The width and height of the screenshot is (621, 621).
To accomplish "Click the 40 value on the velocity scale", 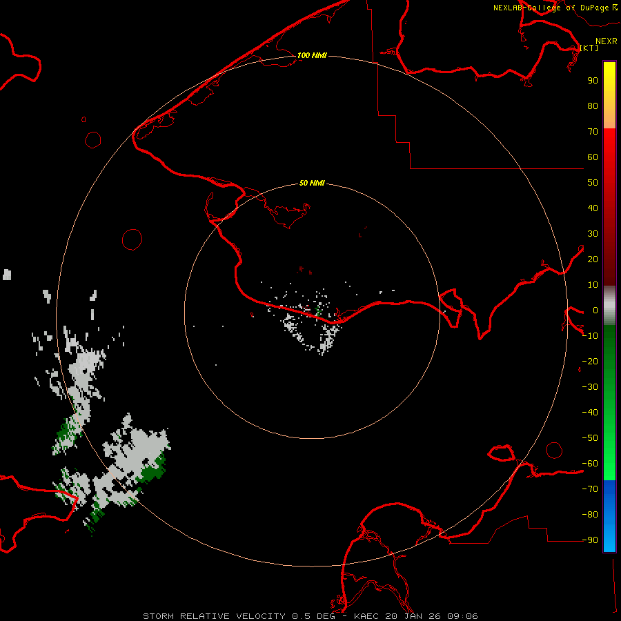I will [x=593, y=208].
